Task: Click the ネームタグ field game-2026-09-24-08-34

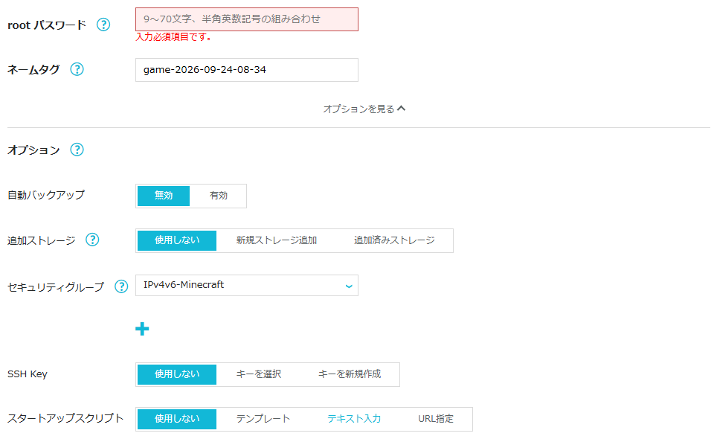Action: tap(247, 70)
